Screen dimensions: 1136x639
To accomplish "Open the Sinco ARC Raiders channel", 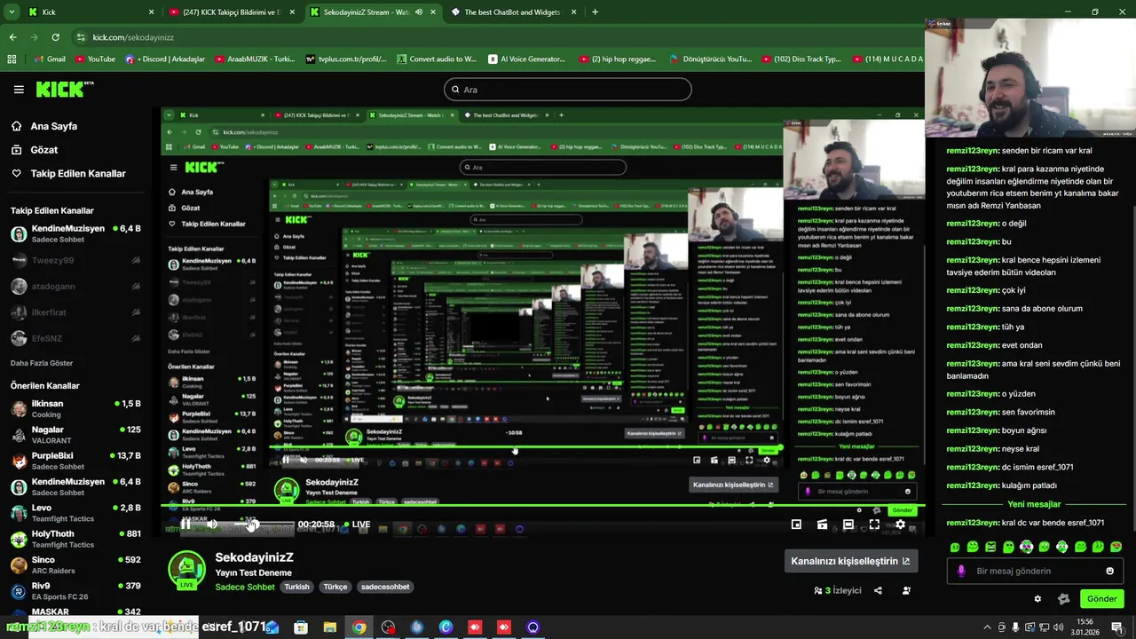I will point(75,565).
